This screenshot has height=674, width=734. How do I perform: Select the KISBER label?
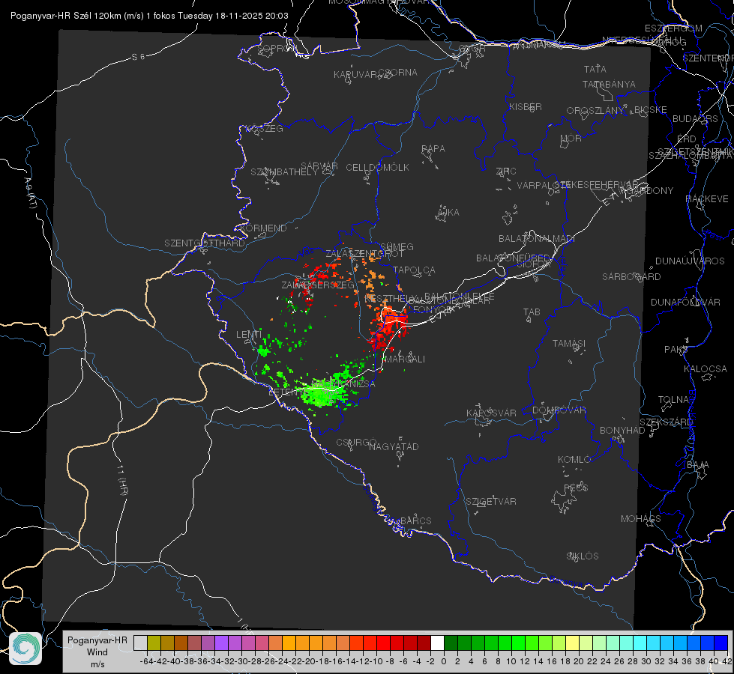click(526, 106)
